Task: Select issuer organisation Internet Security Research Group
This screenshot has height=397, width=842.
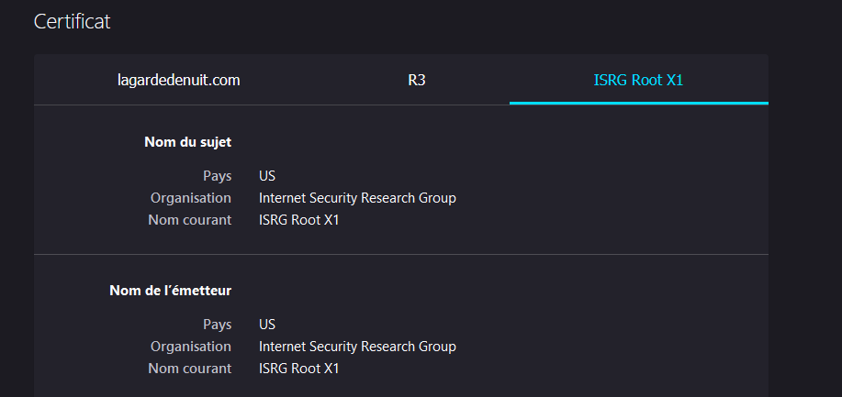Action: (x=357, y=347)
